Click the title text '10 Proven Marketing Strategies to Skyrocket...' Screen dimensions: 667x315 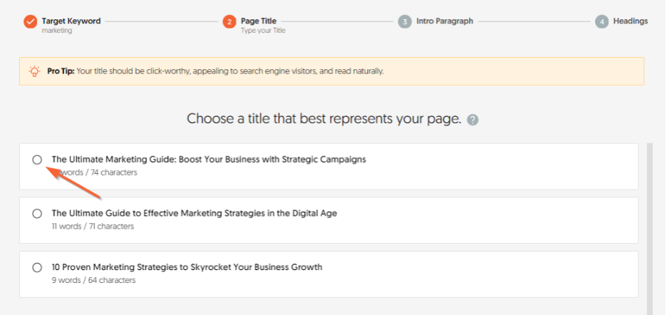point(187,267)
